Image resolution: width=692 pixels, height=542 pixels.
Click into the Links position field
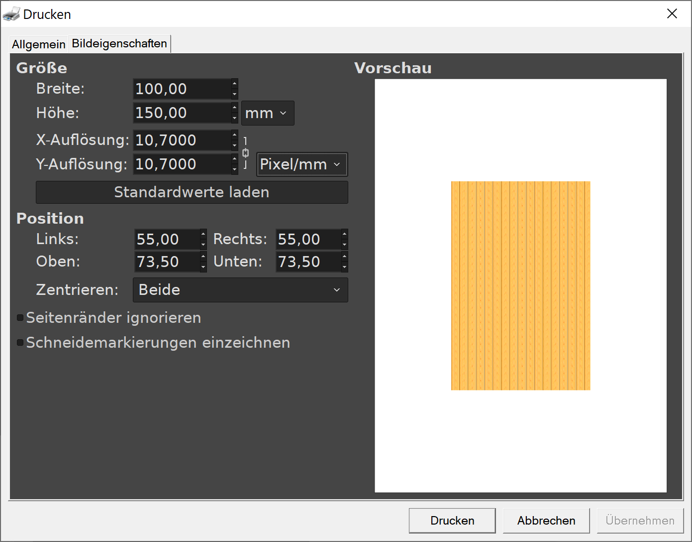167,240
